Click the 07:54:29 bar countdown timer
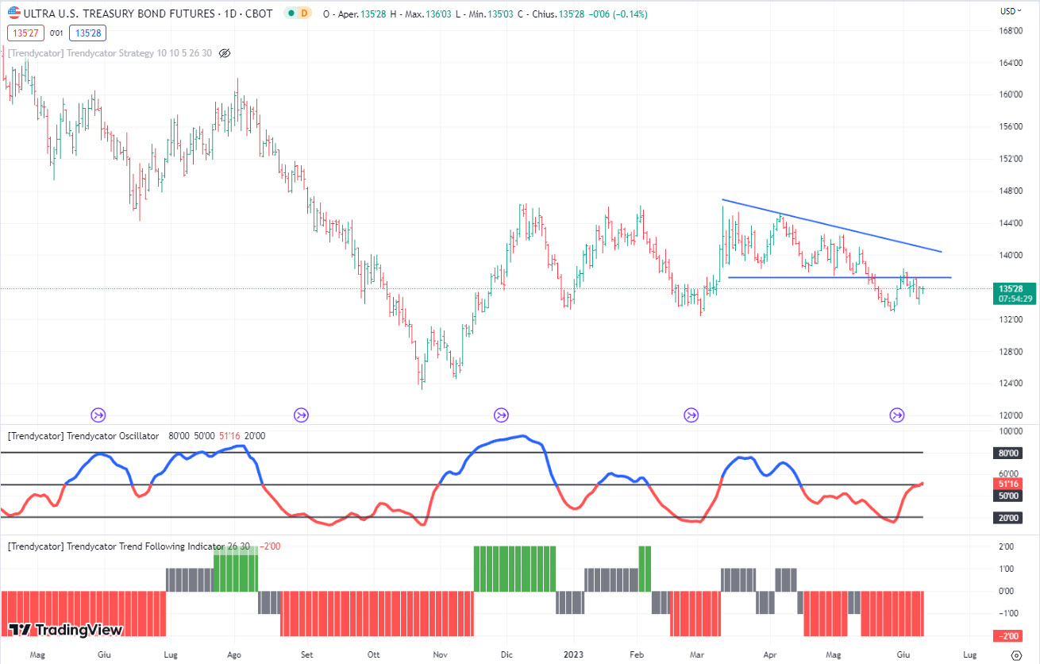Image resolution: width=1040 pixels, height=664 pixels. tap(1015, 299)
